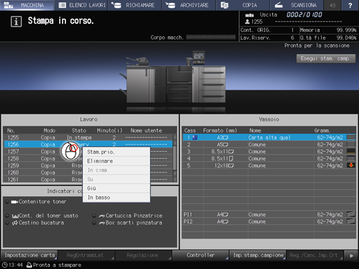The image size is (359, 269).
Task: Open Imp.stamp.campione settings
Action: click(258, 255)
